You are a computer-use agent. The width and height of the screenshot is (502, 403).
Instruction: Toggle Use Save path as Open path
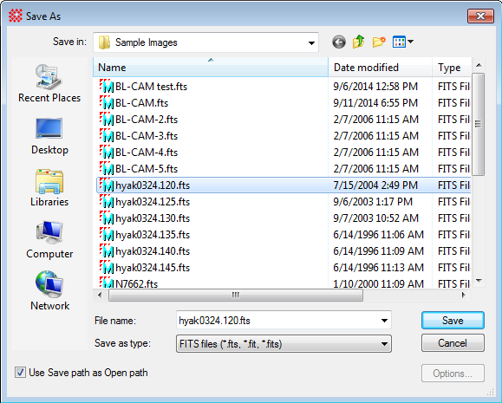20,373
